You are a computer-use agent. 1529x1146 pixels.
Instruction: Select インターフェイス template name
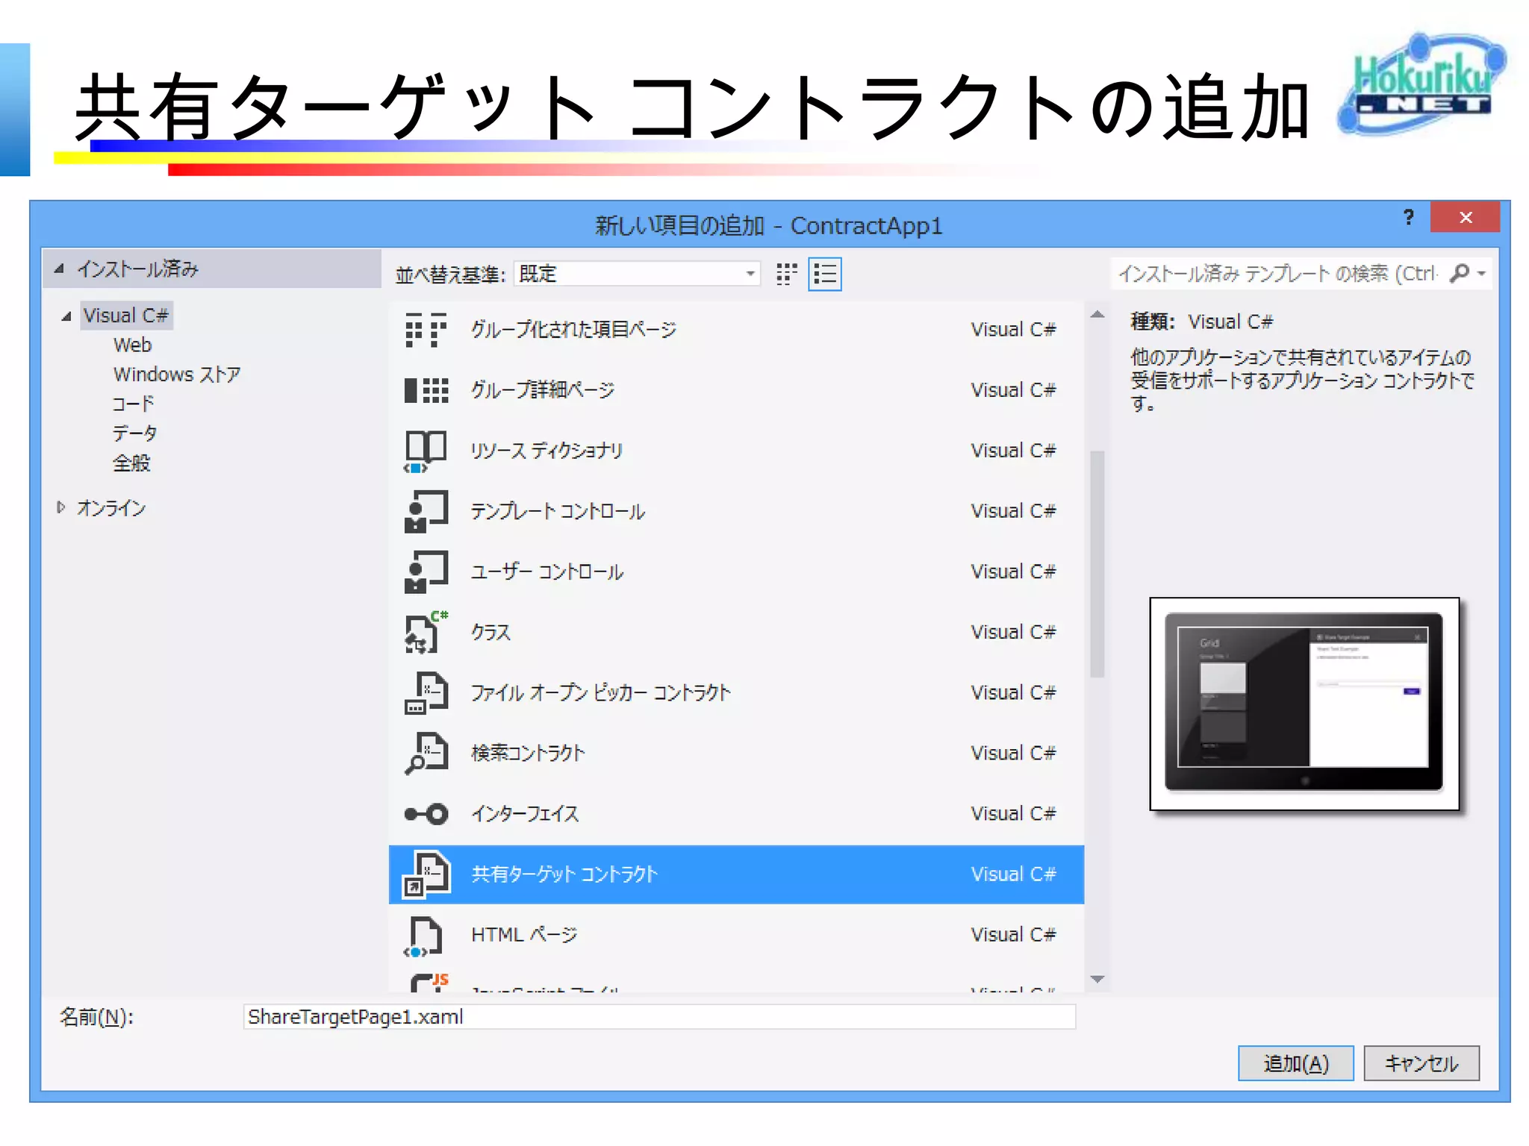(x=525, y=813)
